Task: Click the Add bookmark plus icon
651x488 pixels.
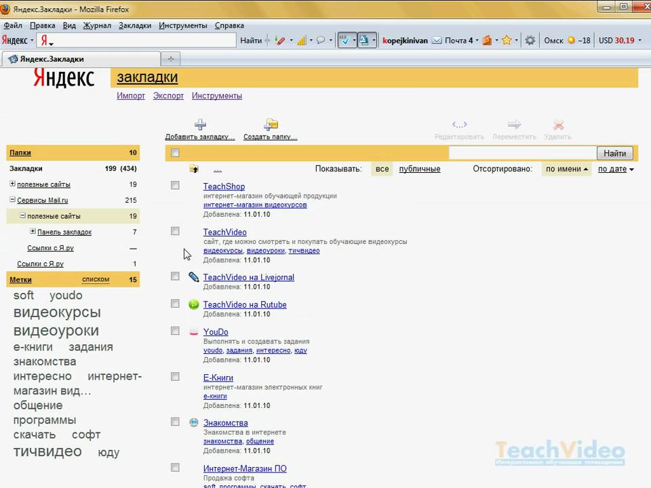Action: pyautogui.click(x=200, y=125)
